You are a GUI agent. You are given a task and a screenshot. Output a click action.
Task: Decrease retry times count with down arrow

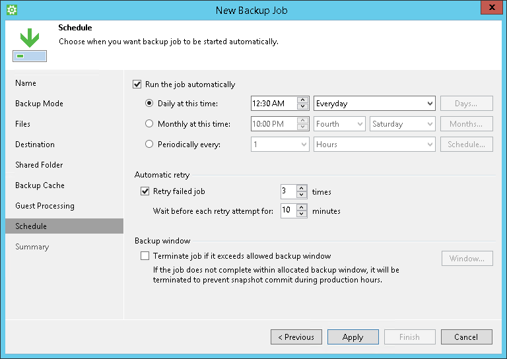tap(301, 195)
